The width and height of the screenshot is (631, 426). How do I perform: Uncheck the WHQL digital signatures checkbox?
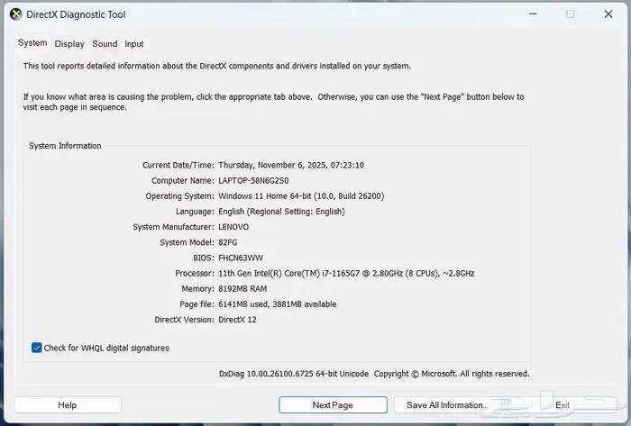[x=36, y=348]
